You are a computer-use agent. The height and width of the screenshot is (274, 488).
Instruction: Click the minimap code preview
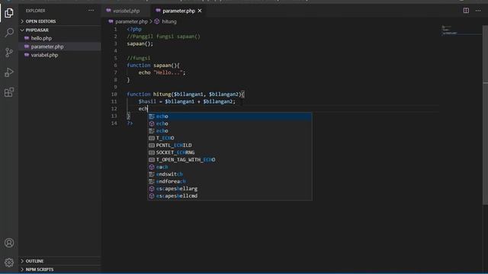[x=449, y=30]
